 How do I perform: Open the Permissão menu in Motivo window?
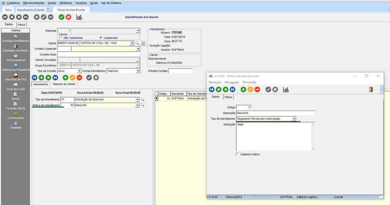click(249, 82)
